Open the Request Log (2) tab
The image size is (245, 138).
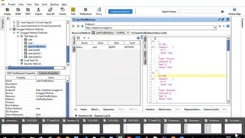102,116
